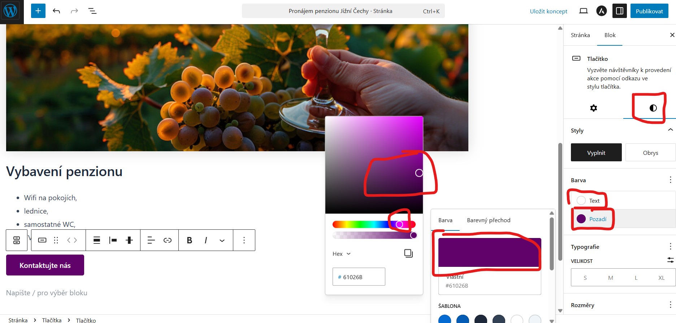Click the WordPress logo icon
The image size is (676, 323).
[x=10, y=11]
